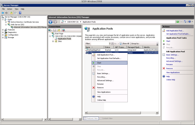Click green Start icon in Application Pool Tasks
Viewport: 195px width, 125px height.
click(x=164, y=41)
